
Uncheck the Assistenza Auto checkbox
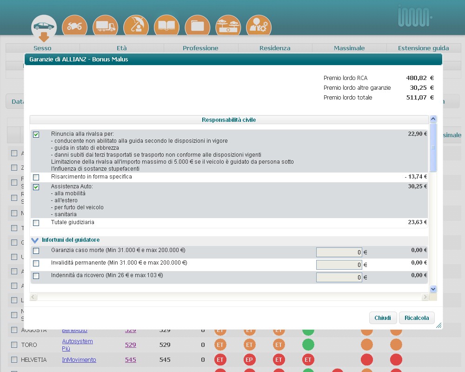[36, 187]
